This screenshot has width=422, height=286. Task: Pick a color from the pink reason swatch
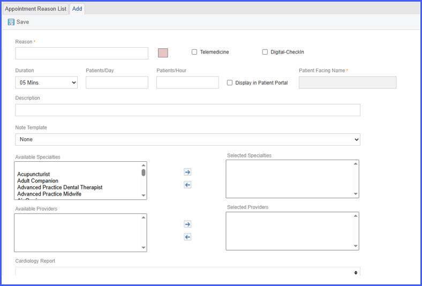click(163, 53)
